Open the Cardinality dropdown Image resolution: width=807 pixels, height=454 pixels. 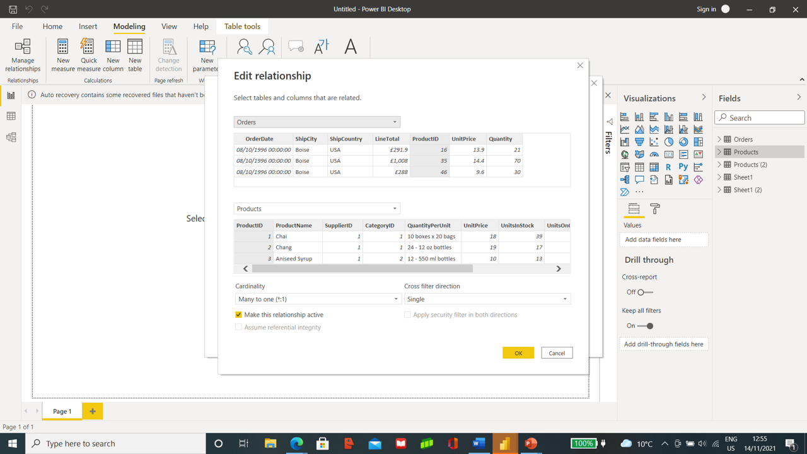[318, 299]
